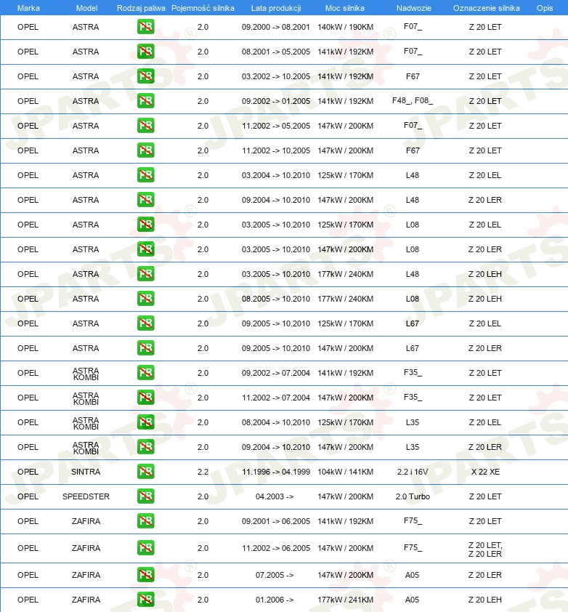568x612 pixels.
Task: Click fuel icon in the Sintra row
Action: tap(145, 472)
